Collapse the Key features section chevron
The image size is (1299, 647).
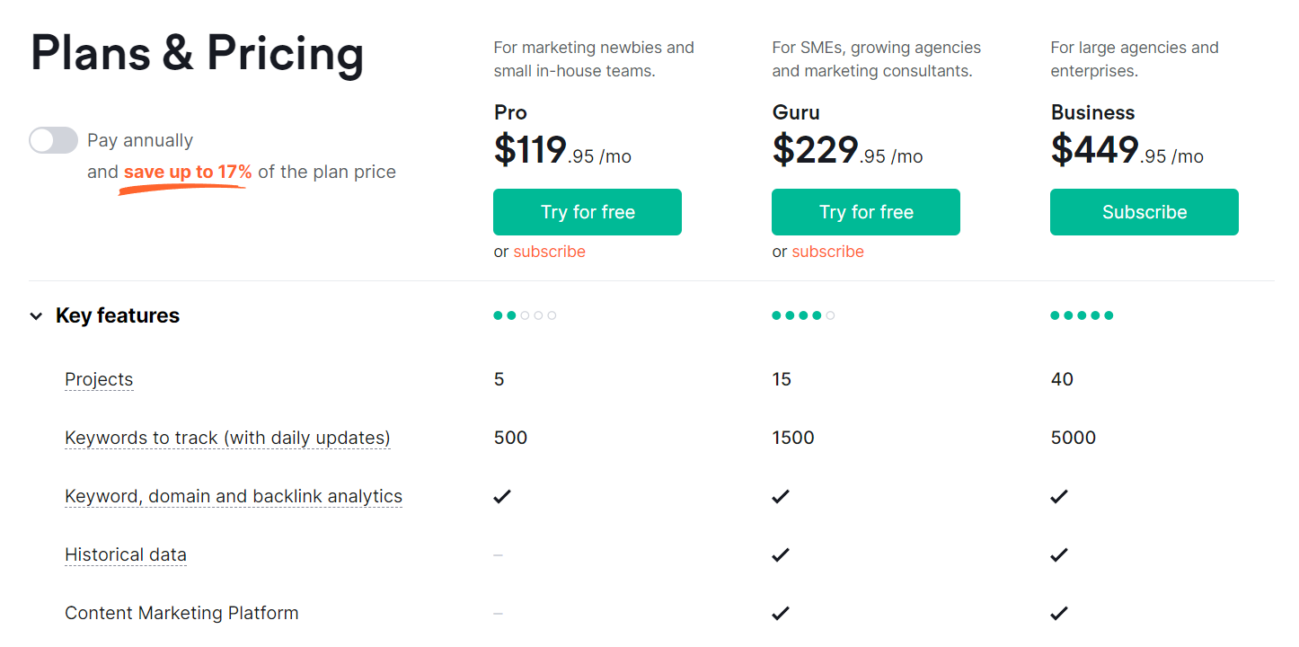pyautogui.click(x=36, y=316)
